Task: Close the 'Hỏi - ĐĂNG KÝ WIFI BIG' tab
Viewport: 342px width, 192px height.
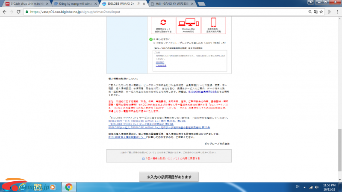Action: (x=192, y=4)
